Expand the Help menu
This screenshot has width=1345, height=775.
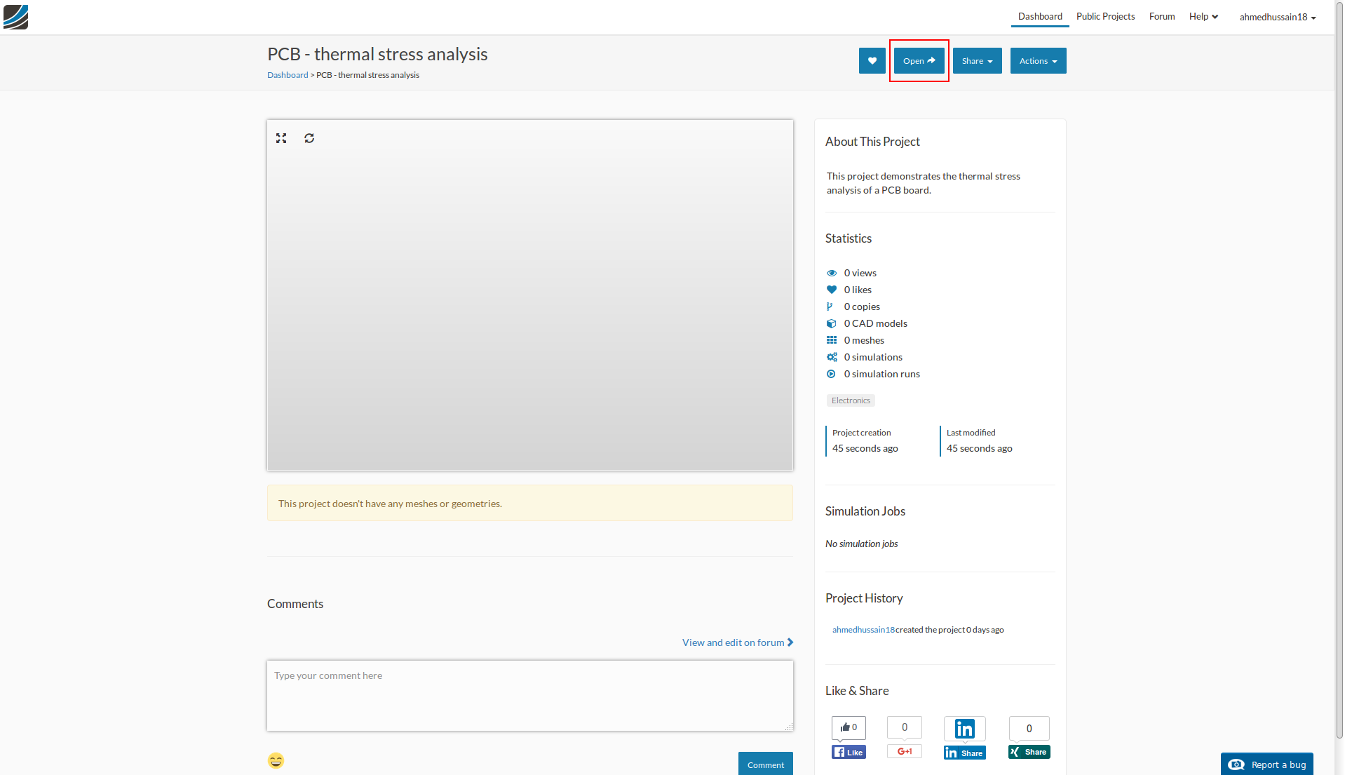click(1203, 17)
